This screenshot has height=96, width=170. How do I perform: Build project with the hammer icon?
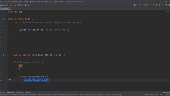tap(140, 5)
